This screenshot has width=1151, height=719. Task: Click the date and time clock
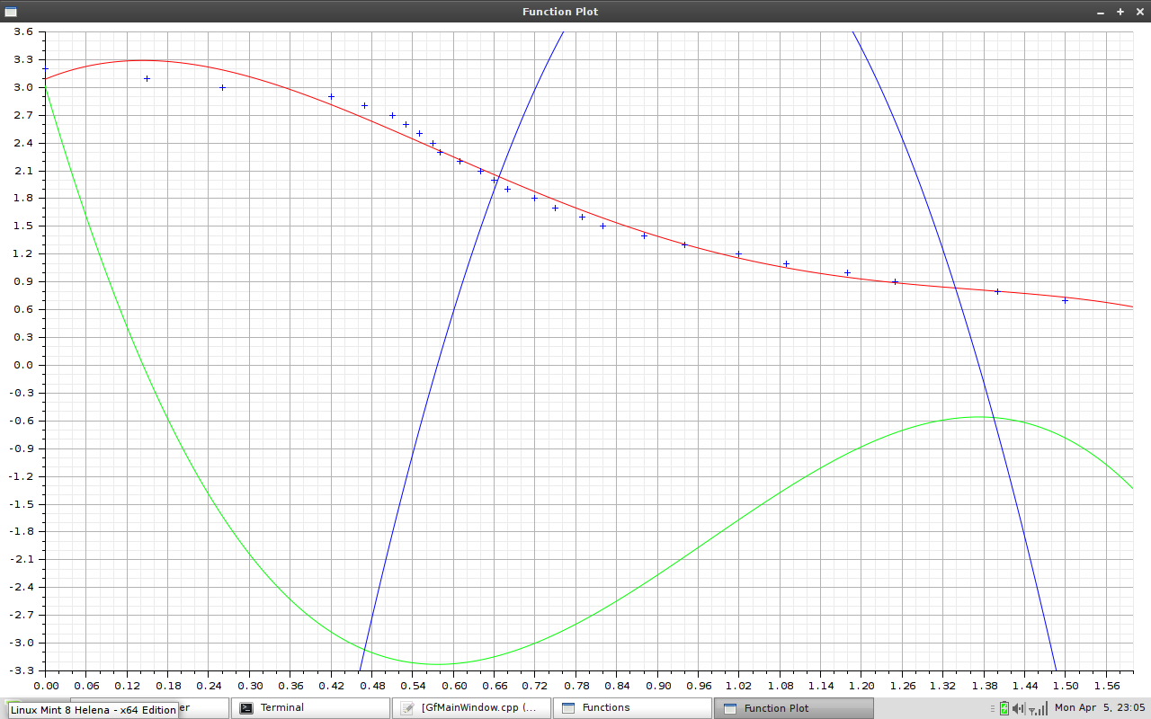pos(1098,708)
